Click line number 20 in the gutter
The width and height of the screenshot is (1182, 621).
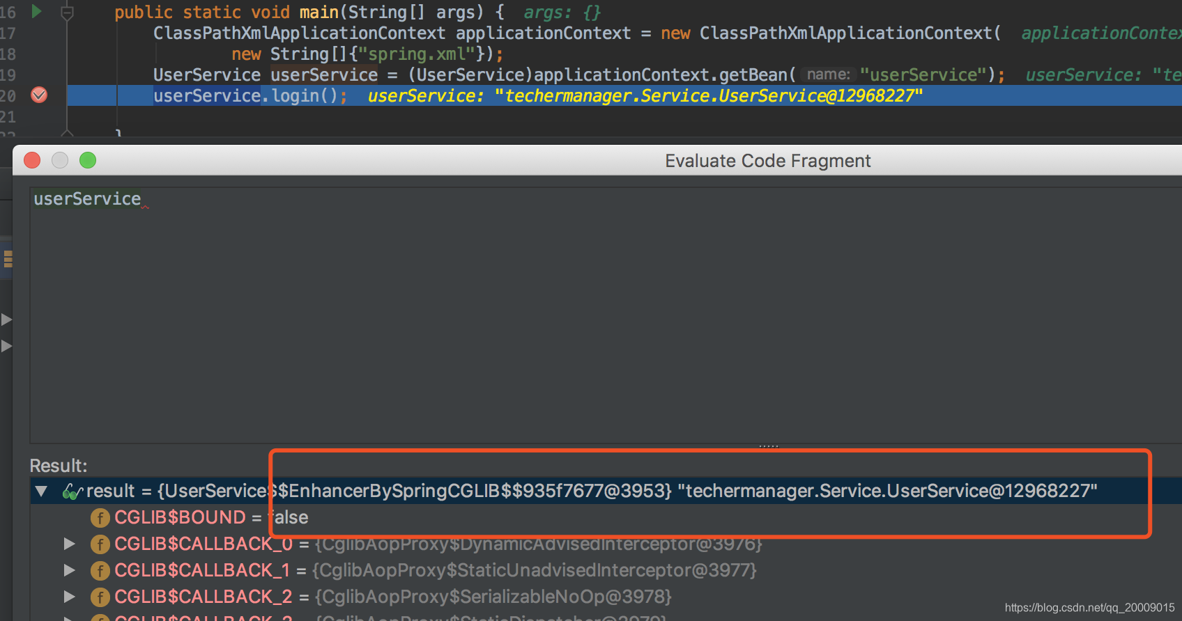pyautogui.click(x=8, y=96)
